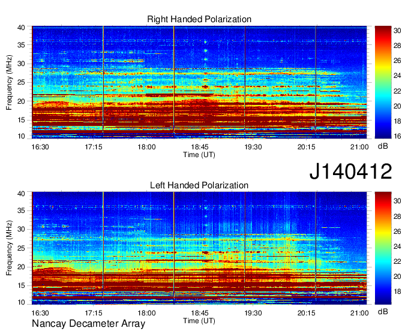Click the 24 dB tick on the bottom color bar
Image resolution: width=408 pixels, height=331 pixels.
click(x=397, y=246)
